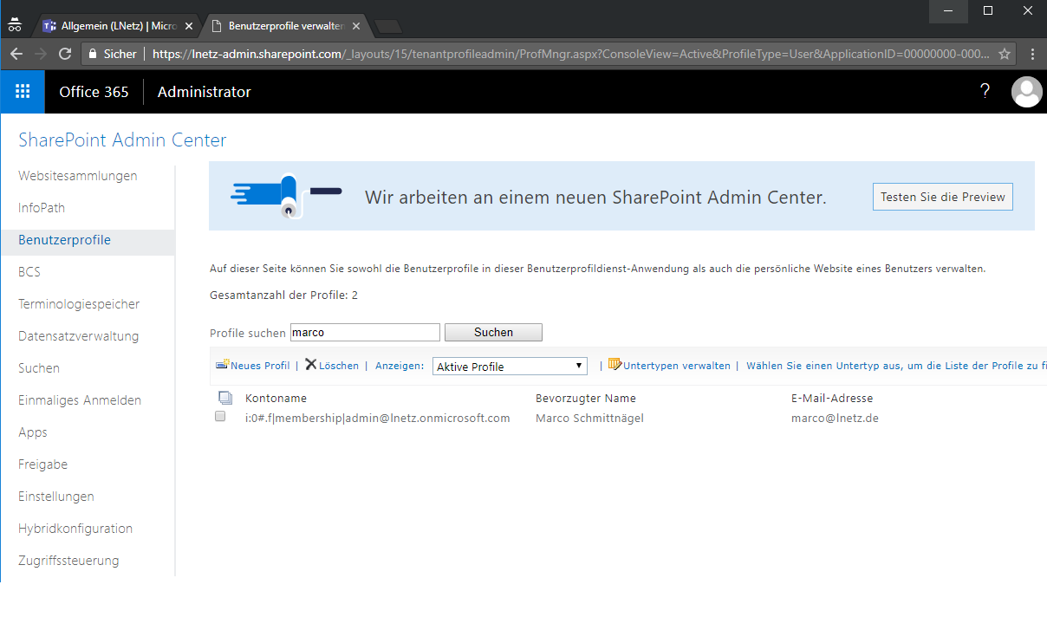Bookmark this page with star icon
Screen dimensions: 1047x630
tap(1005, 54)
